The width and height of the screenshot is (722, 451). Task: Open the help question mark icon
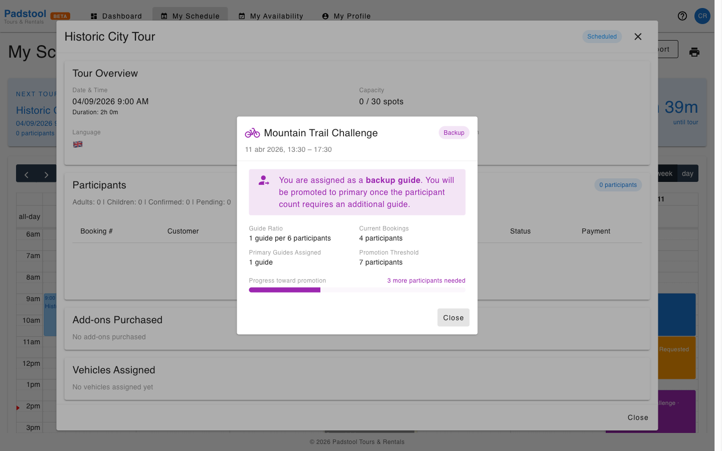[x=682, y=16]
